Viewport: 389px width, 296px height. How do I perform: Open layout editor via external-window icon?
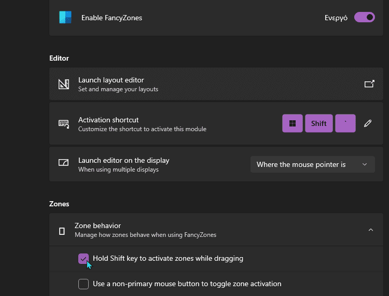pyautogui.click(x=369, y=84)
